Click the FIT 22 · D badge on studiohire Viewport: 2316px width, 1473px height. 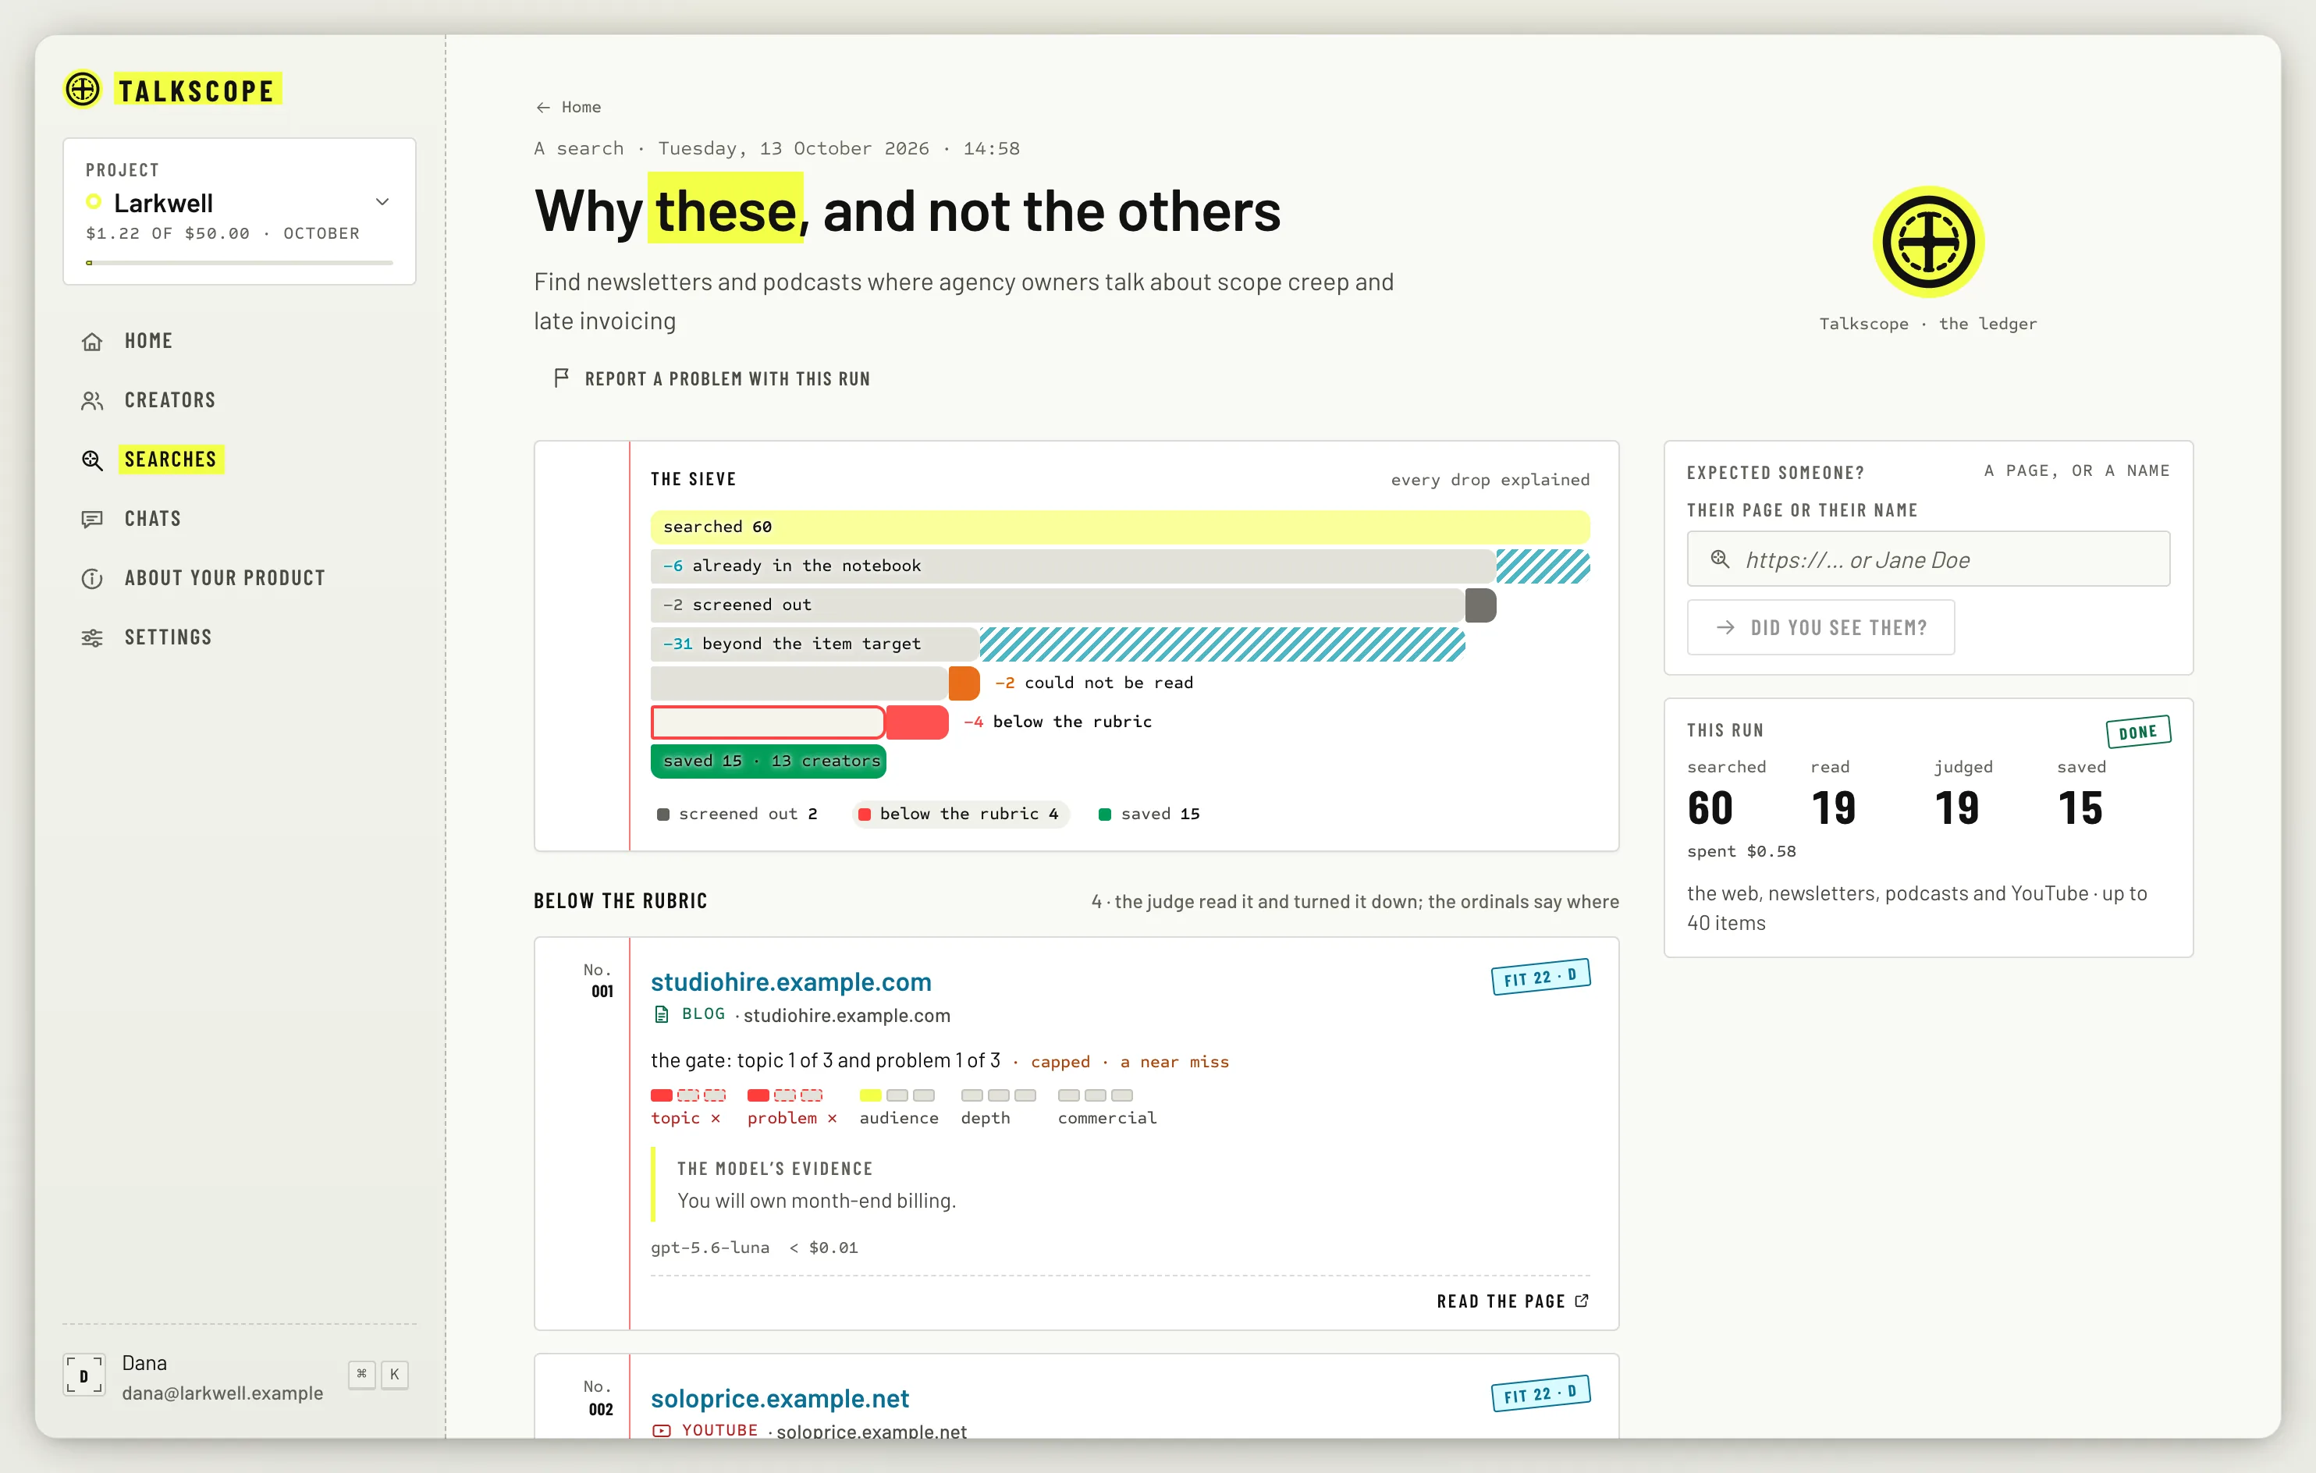coord(1540,977)
